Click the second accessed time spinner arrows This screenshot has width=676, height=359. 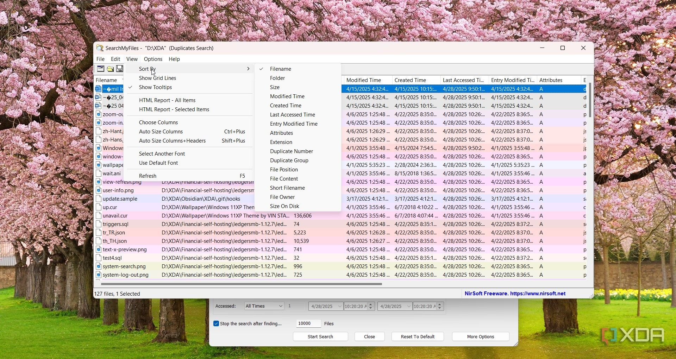click(440, 306)
